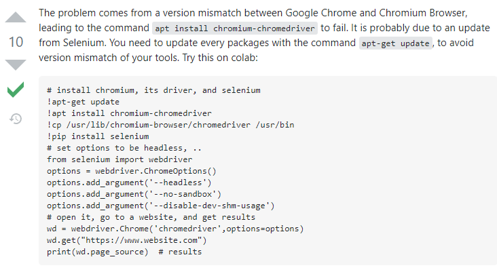Click the 'wd = webdriver.Chrome' line
The width and height of the screenshot is (497, 270).
pyautogui.click(x=175, y=229)
